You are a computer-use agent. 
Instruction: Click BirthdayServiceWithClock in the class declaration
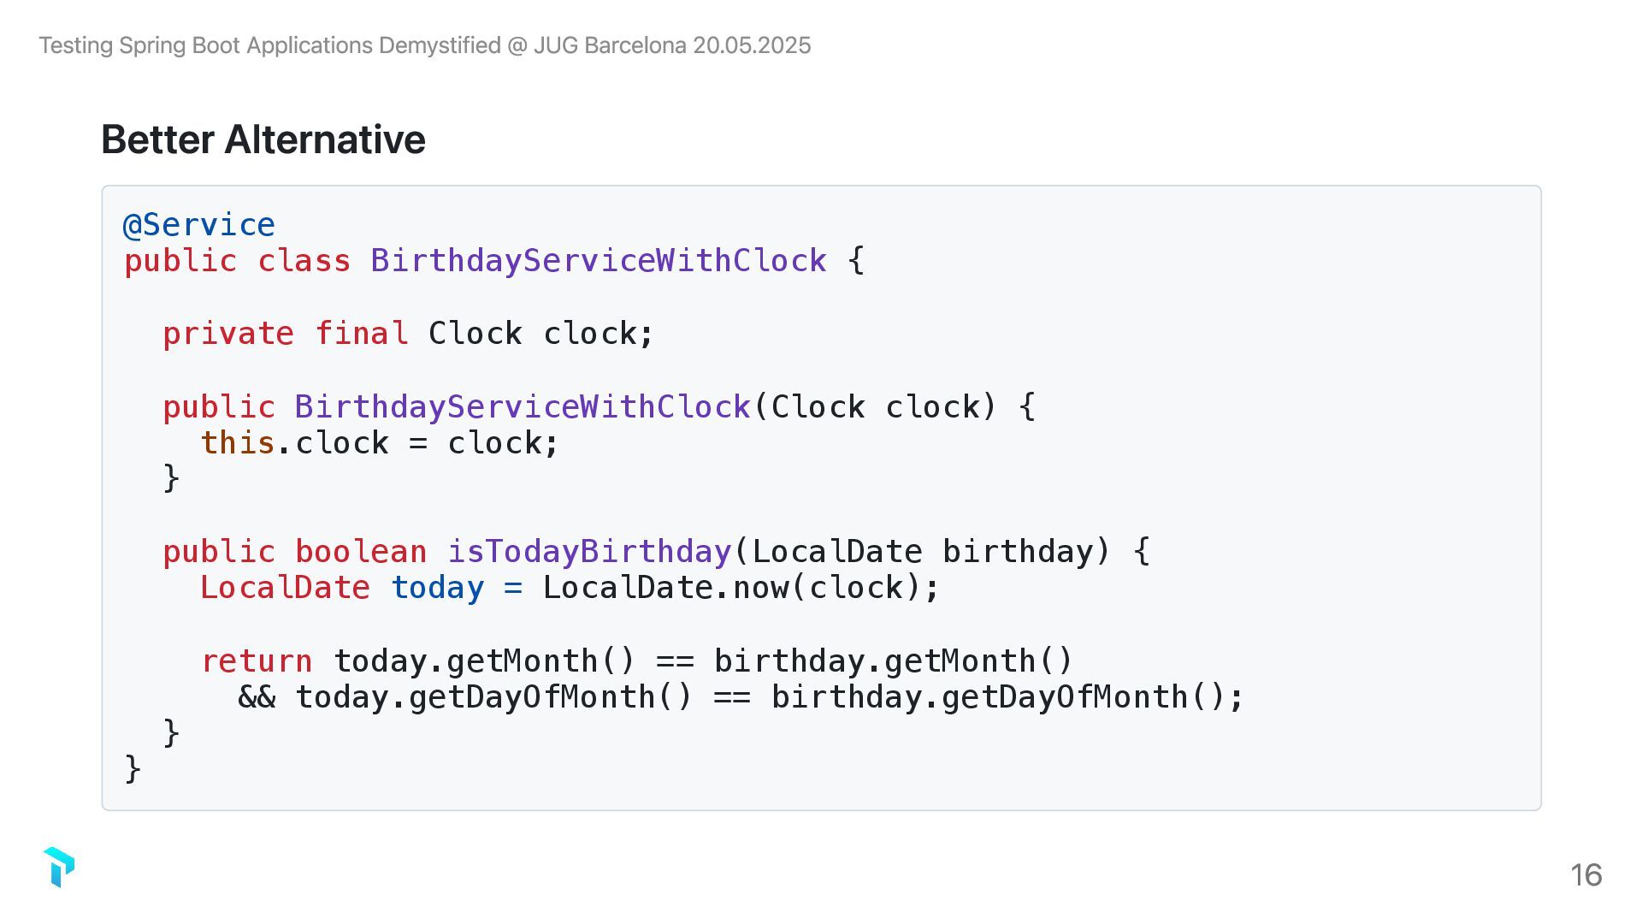click(x=598, y=261)
